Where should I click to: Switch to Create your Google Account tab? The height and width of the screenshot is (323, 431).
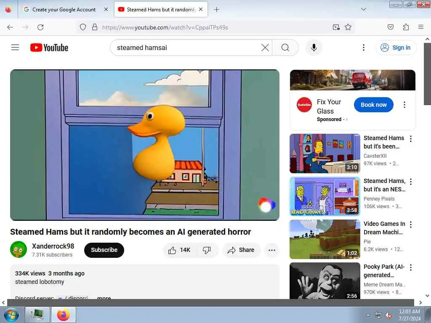(x=64, y=10)
